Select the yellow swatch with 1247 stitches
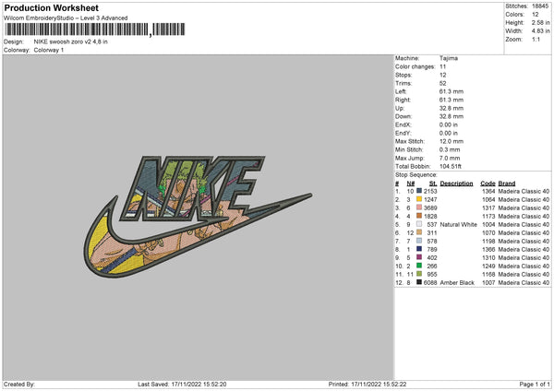This screenshot has height=391, width=554. (419, 199)
